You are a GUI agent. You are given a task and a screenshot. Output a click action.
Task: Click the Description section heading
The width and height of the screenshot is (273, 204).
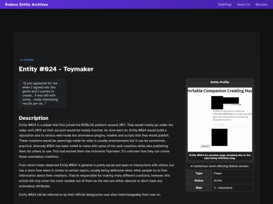(33, 118)
